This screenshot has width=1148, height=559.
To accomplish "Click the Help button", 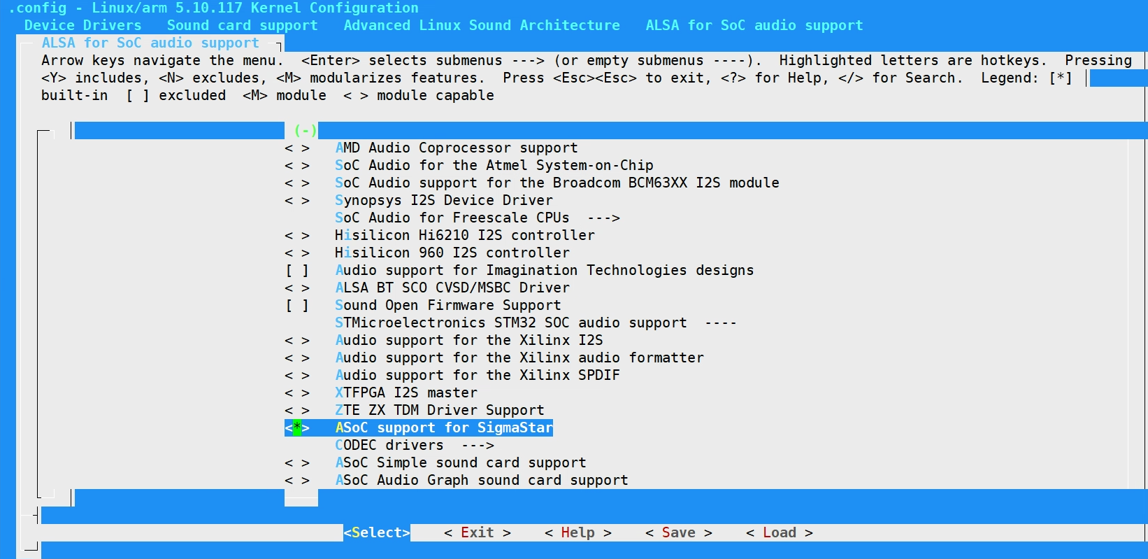I will (x=578, y=532).
